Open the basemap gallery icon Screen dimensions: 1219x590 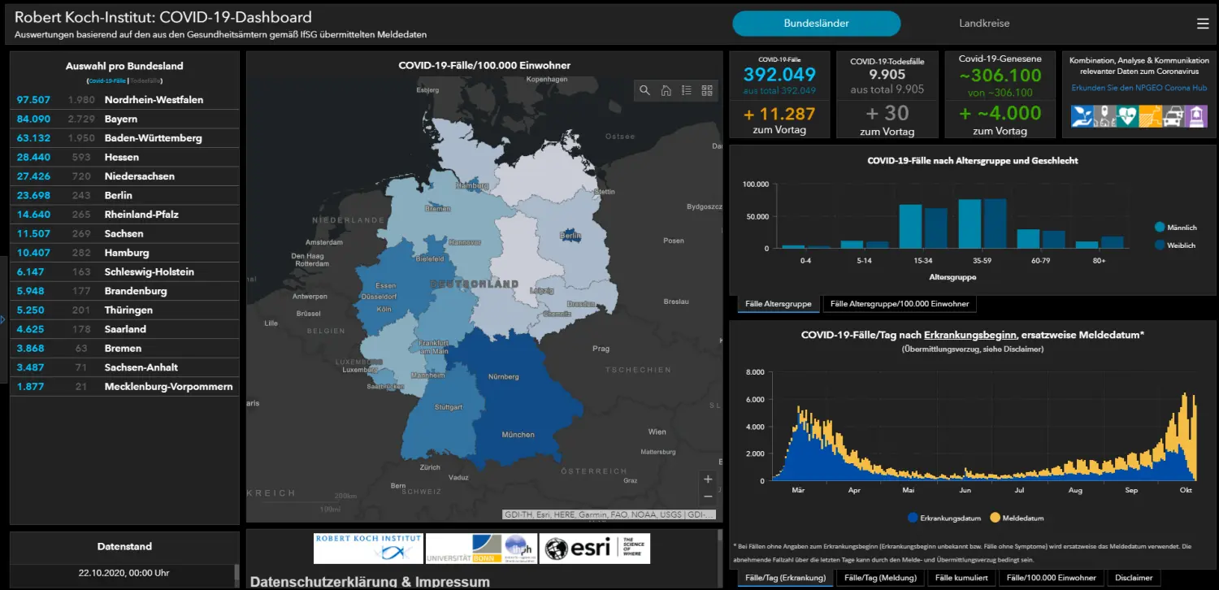(x=706, y=91)
